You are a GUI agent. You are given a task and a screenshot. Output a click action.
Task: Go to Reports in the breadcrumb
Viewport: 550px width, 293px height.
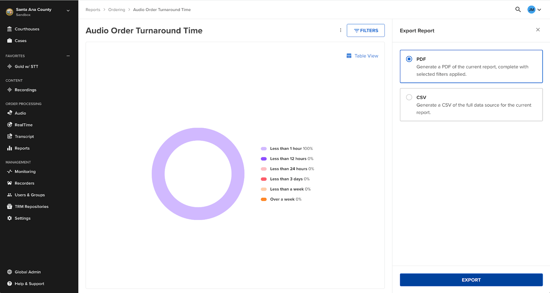(93, 10)
